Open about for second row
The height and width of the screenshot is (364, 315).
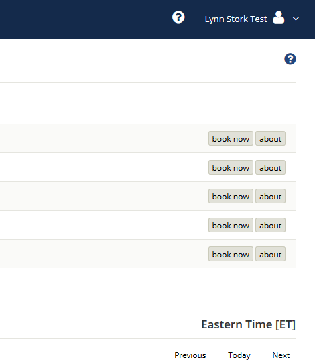pyautogui.click(x=270, y=167)
